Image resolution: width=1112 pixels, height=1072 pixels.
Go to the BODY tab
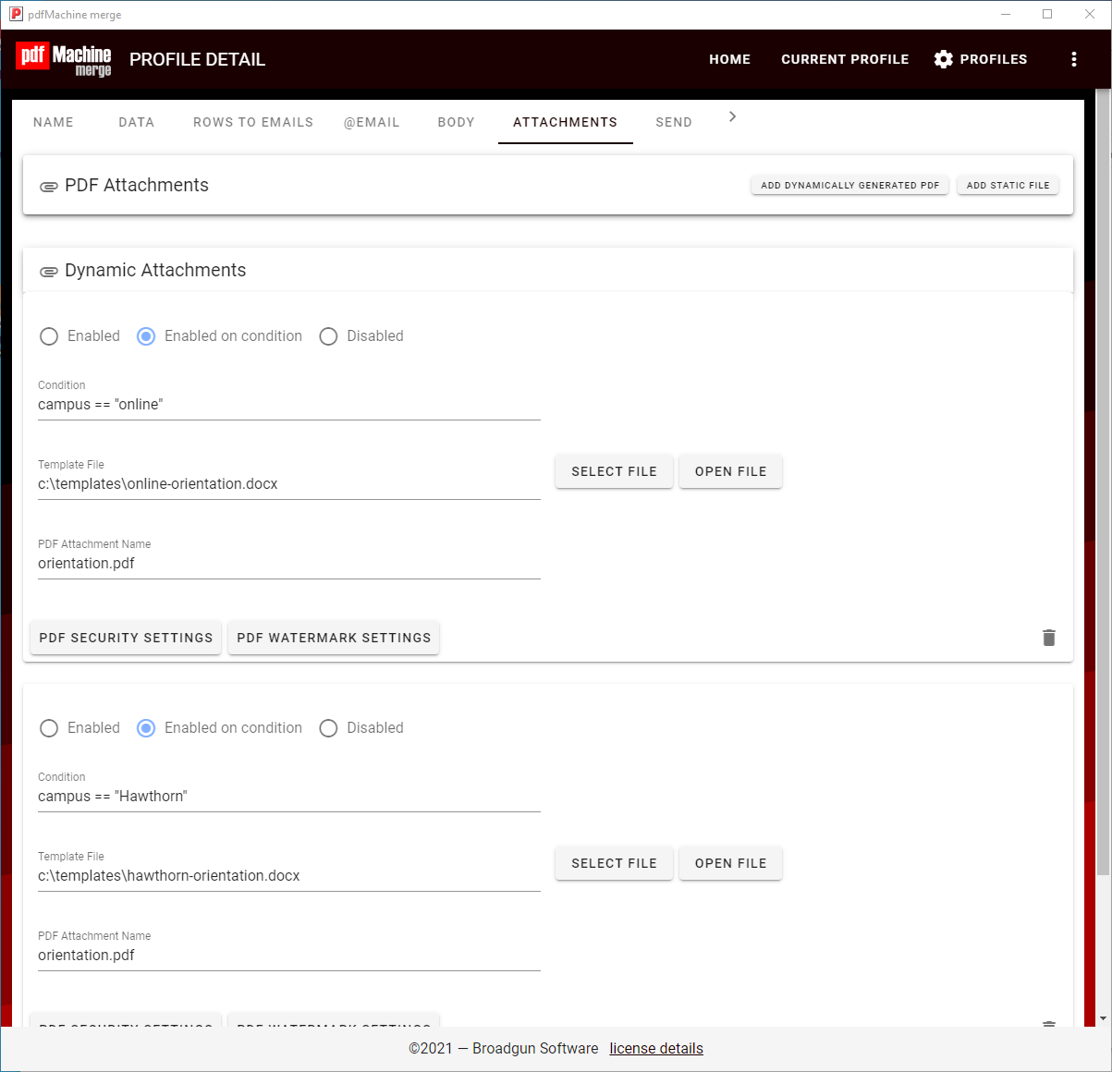tap(457, 122)
